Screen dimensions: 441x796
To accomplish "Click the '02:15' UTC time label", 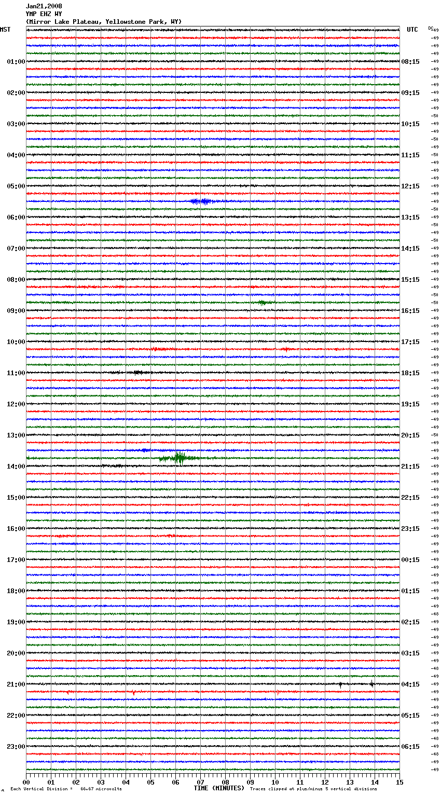I will tap(410, 622).
